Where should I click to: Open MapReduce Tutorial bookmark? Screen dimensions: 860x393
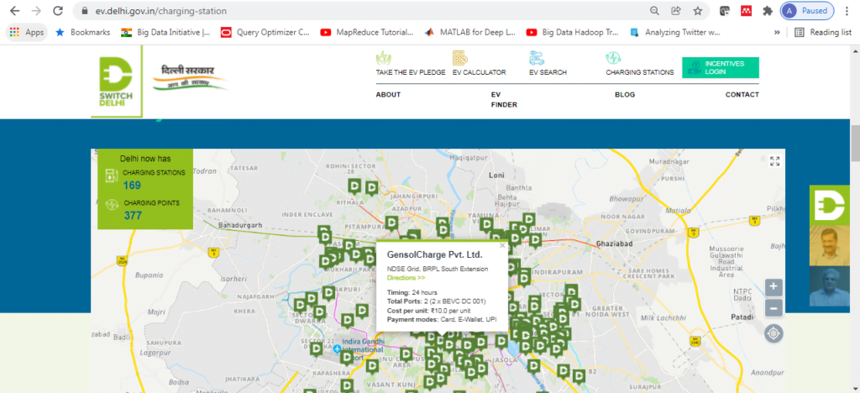(366, 33)
